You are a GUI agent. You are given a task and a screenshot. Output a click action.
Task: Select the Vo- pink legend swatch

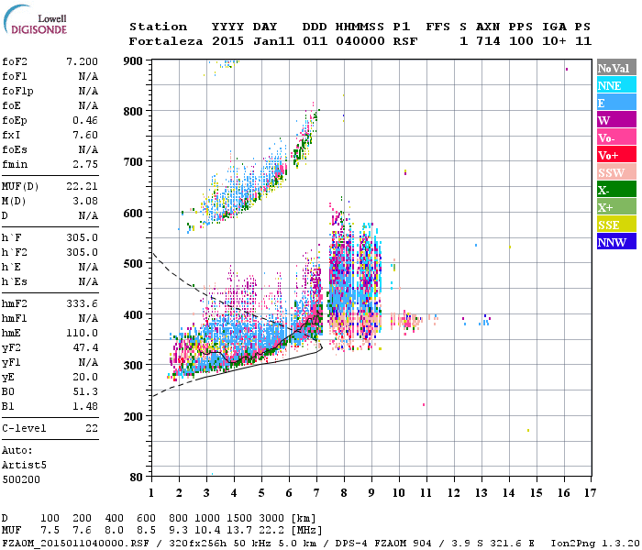point(616,137)
